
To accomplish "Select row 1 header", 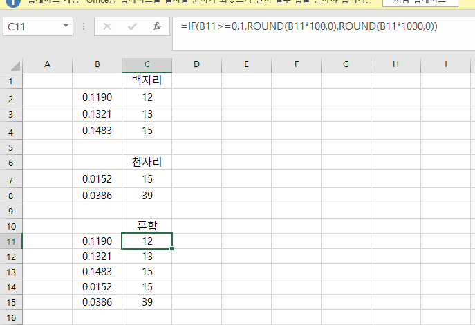I will [11, 81].
